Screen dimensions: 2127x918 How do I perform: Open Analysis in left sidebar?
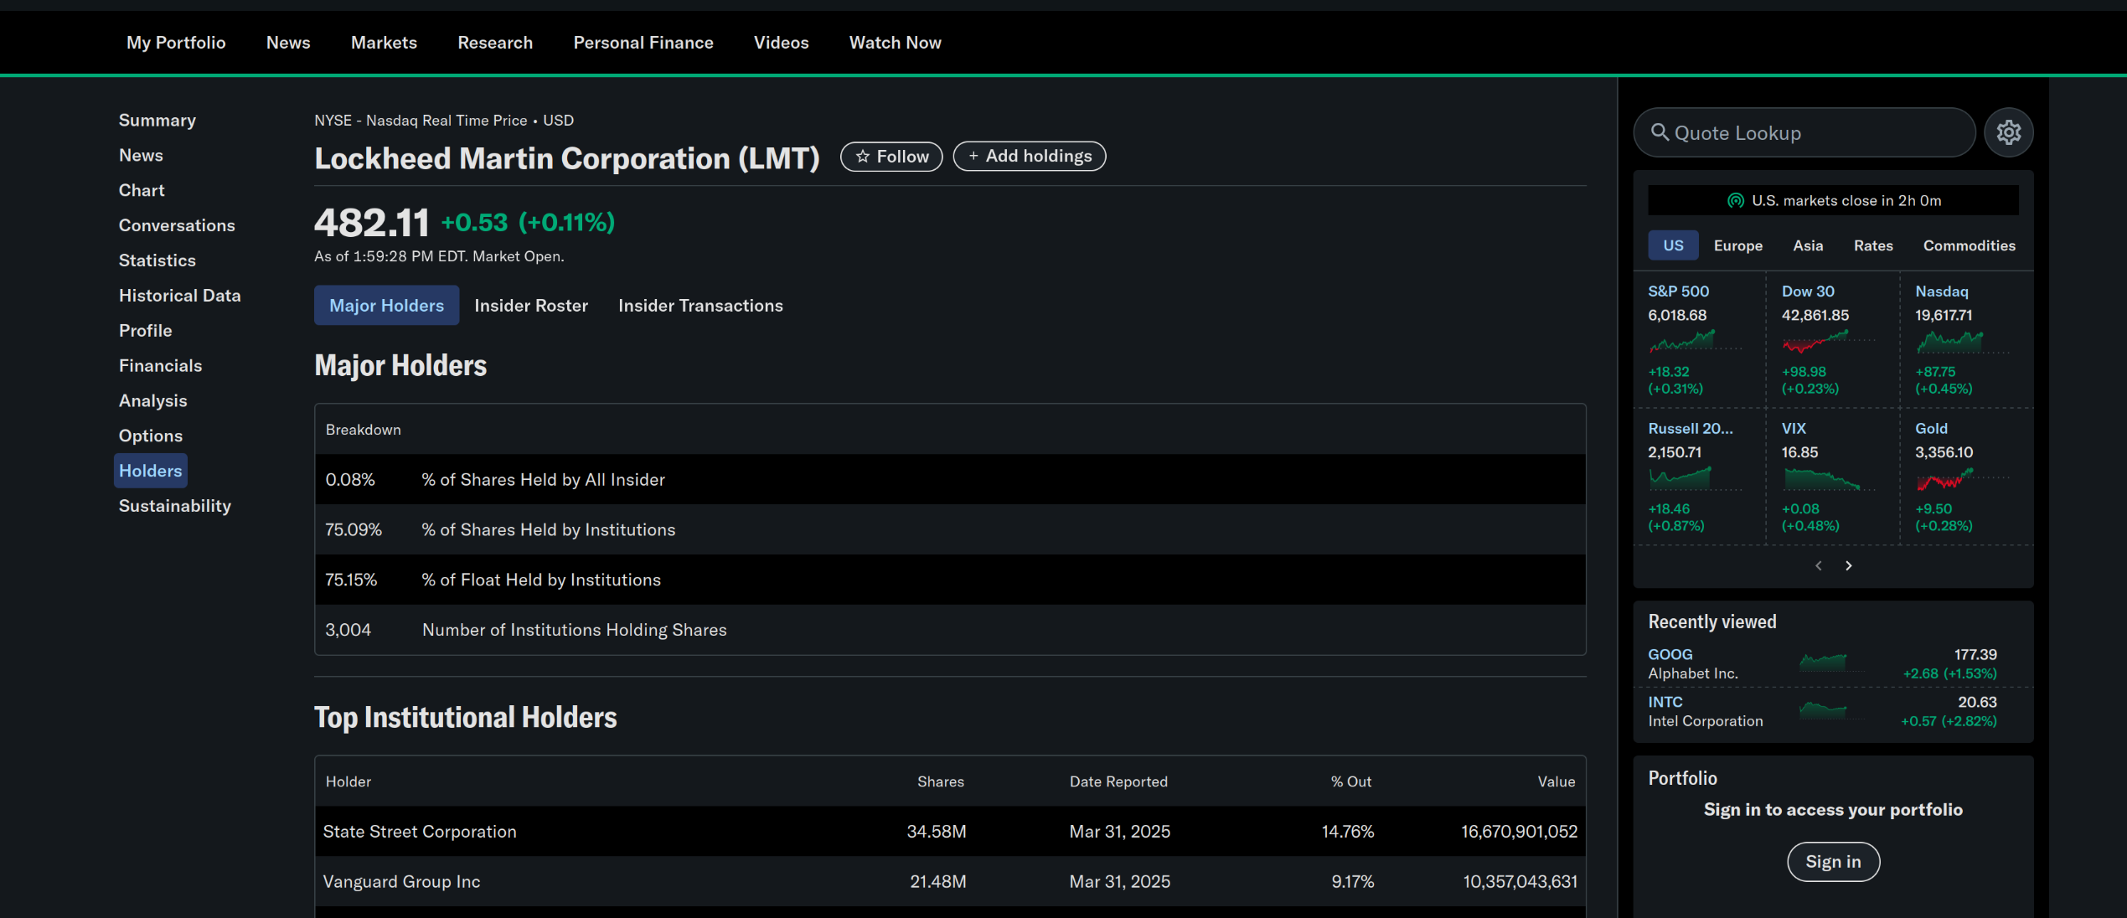153,402
